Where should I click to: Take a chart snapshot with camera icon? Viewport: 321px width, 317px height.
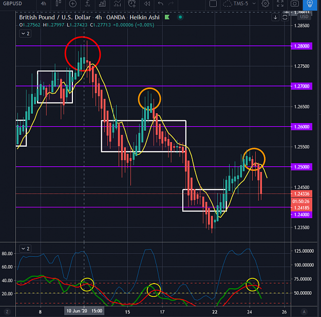tap(295, 4)
